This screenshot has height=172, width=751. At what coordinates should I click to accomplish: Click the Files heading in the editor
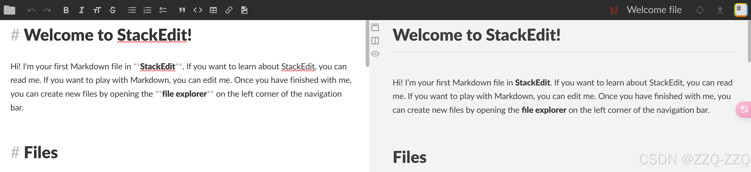tap(41, 152)
